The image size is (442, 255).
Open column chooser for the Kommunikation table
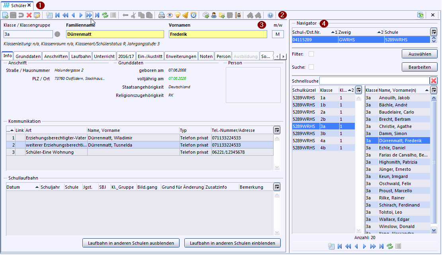[277, 130]
